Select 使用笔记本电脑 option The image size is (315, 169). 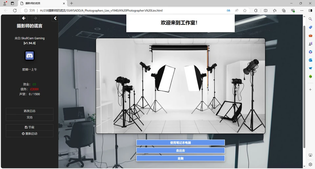coord(180,143)
